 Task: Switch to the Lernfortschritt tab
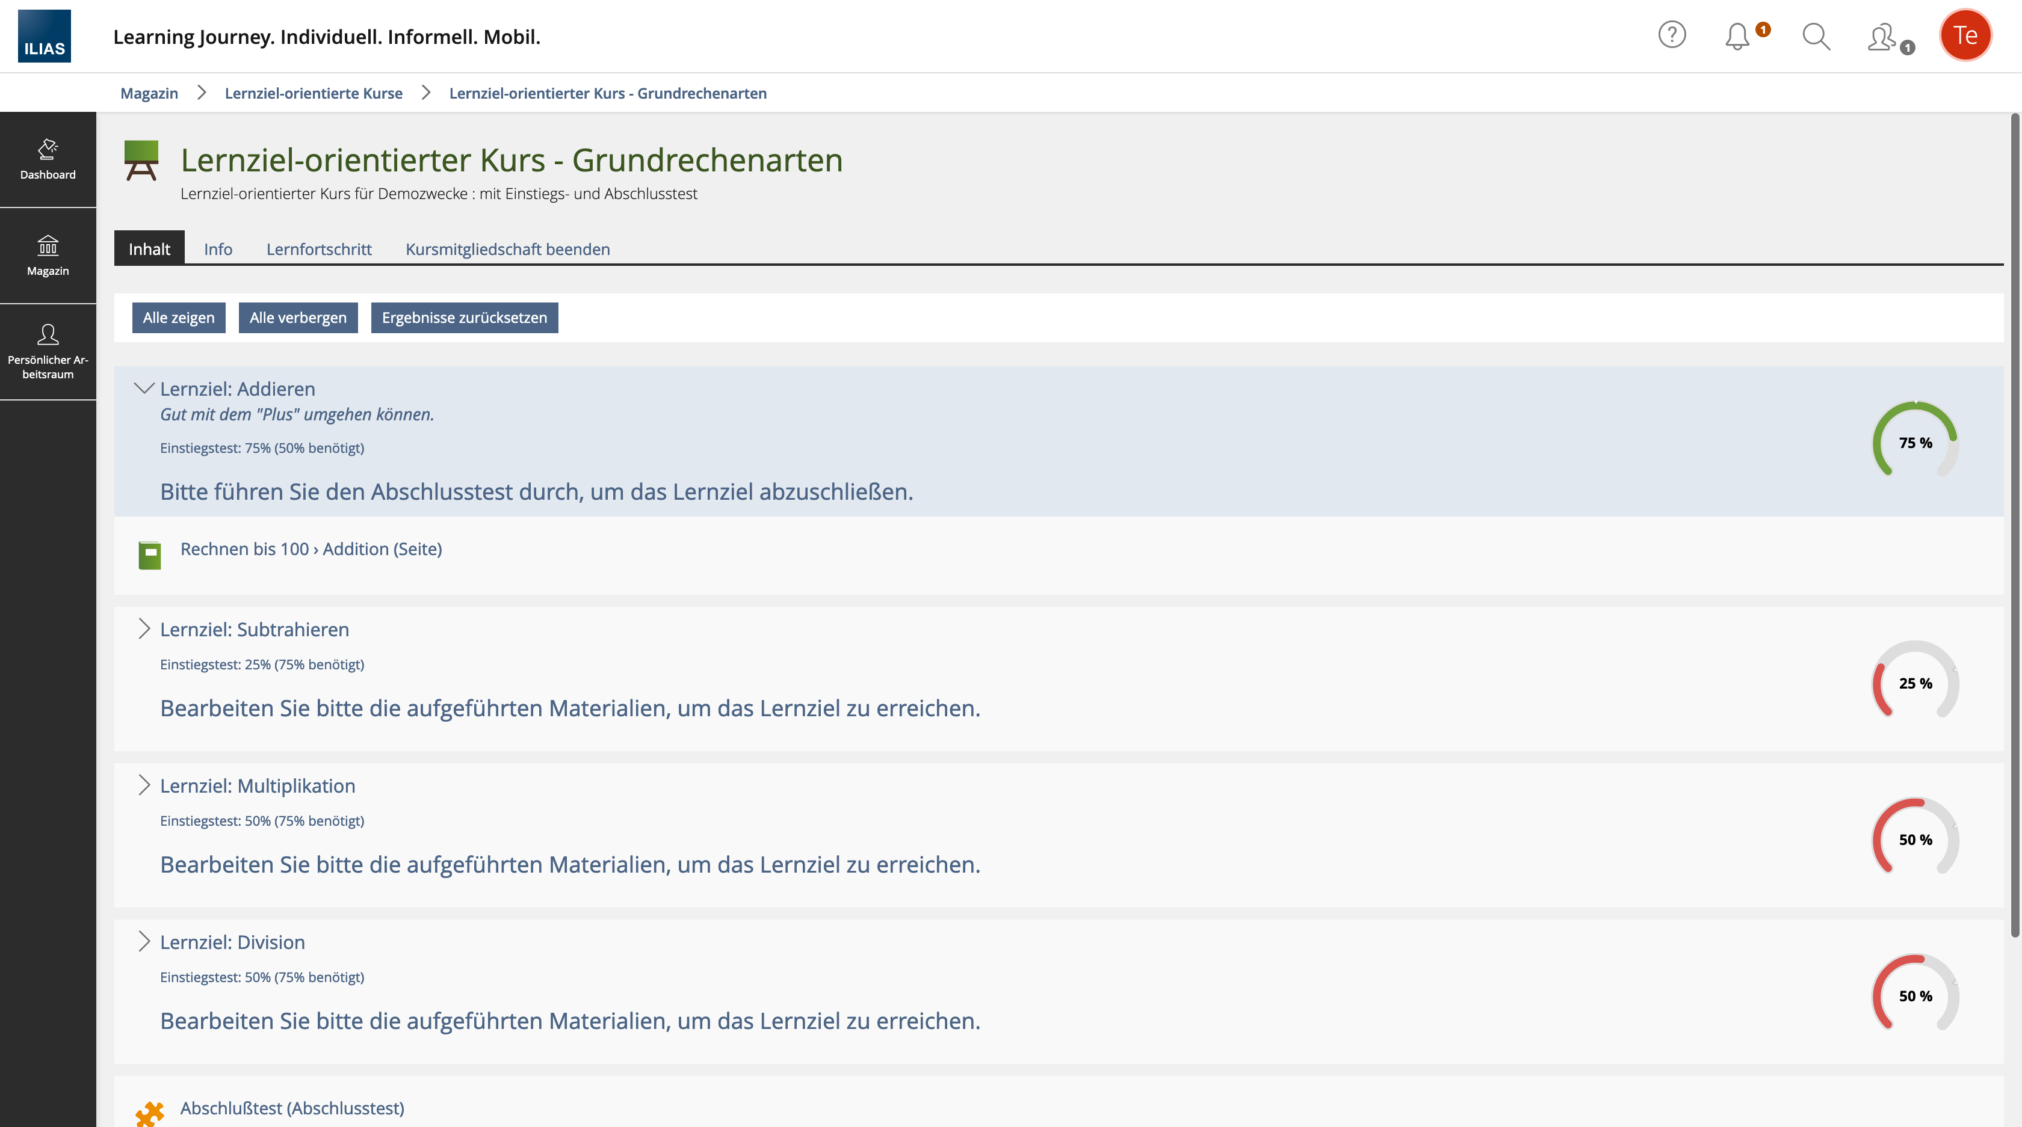(x=319, y=248)
